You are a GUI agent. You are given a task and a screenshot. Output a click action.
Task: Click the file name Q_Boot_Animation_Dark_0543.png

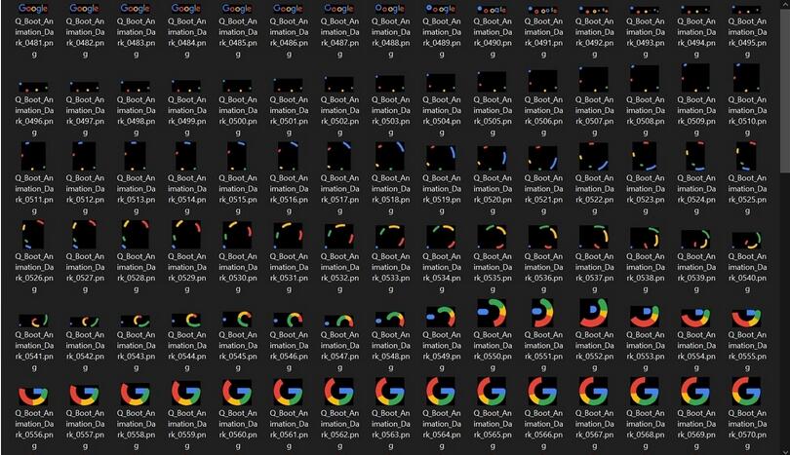click(x=136, y=352)
